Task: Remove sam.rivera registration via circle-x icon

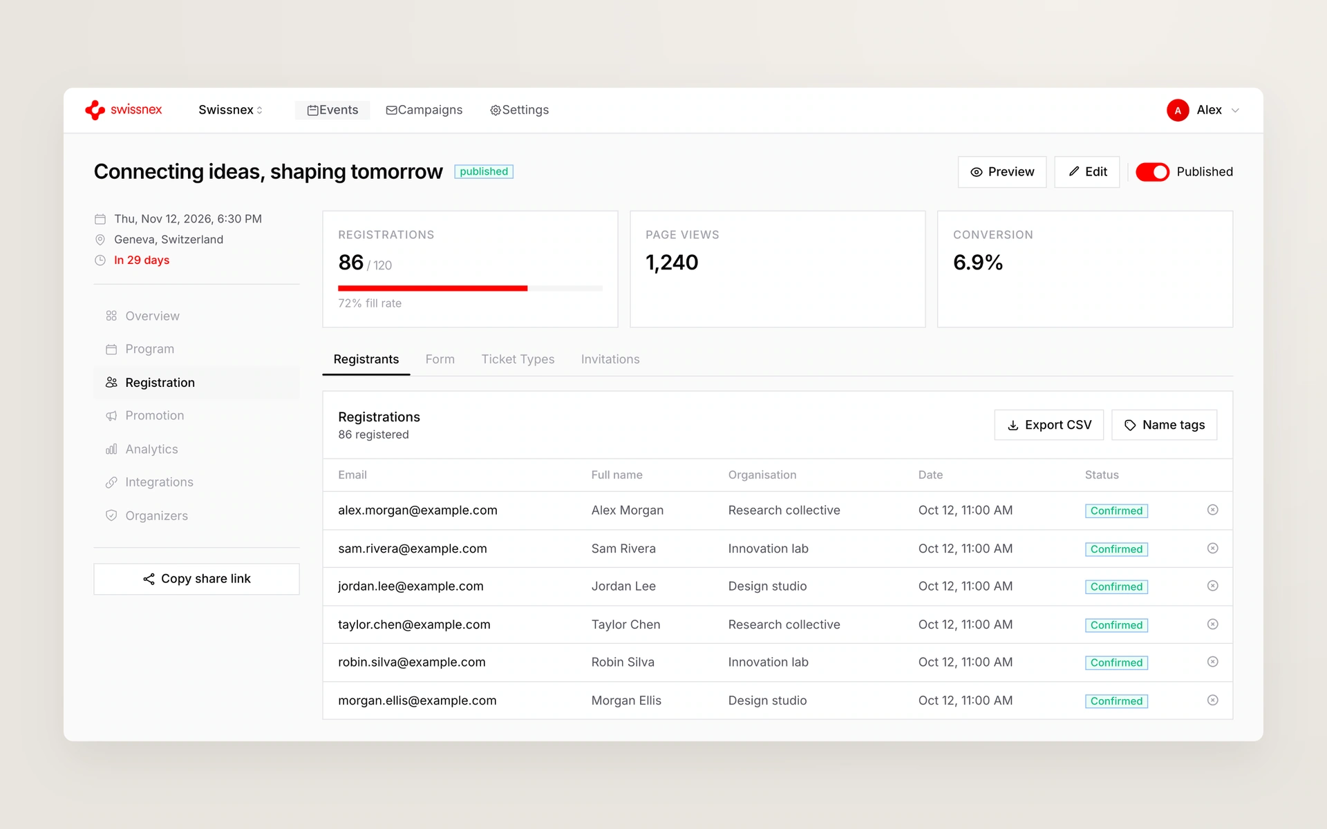Action: pos(1212,549)
